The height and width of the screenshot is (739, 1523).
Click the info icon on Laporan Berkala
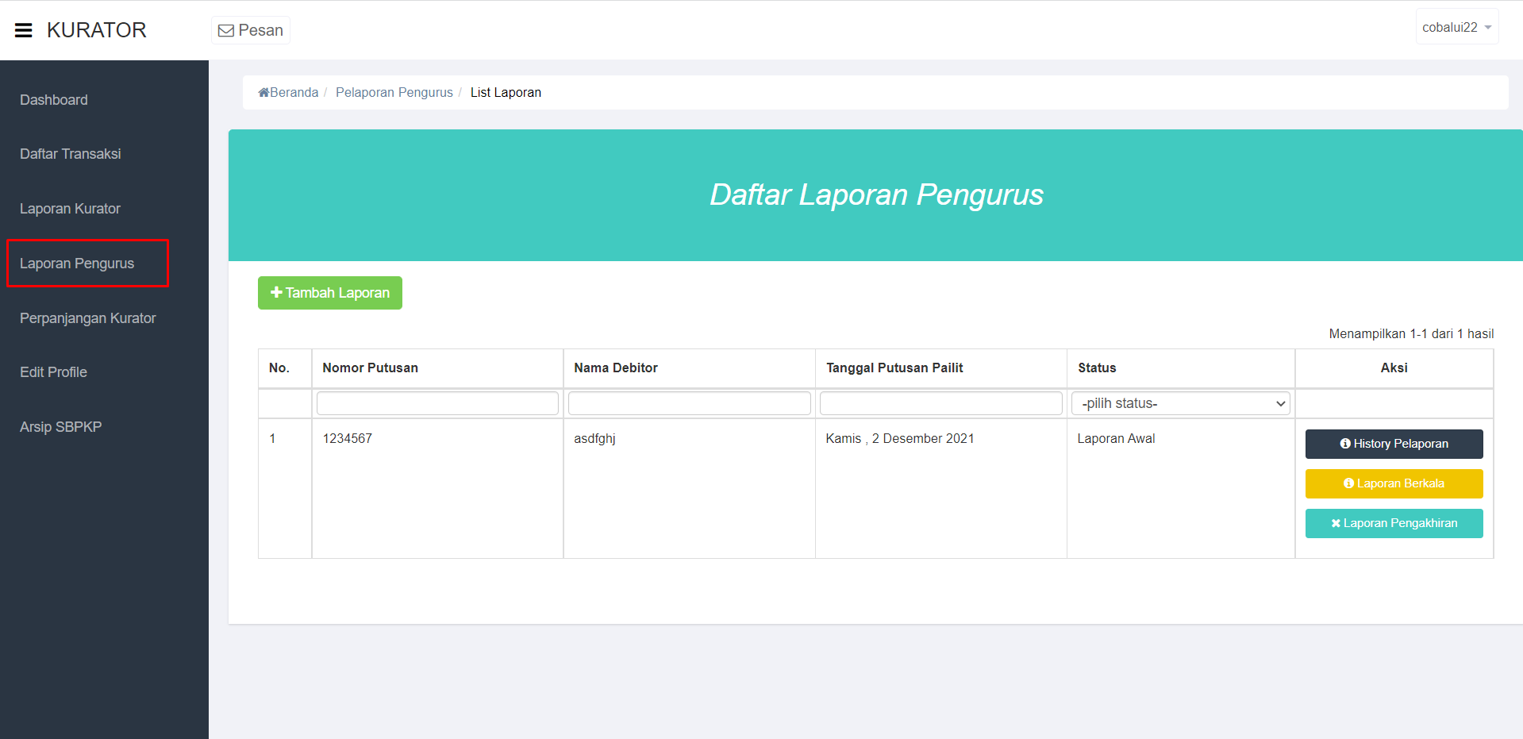[1348, 483]
